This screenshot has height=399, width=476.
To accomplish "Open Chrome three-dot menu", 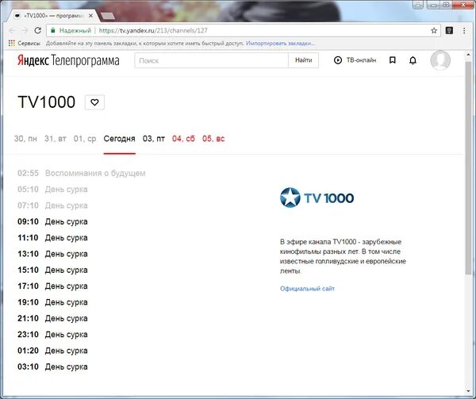I will [464, 30].
